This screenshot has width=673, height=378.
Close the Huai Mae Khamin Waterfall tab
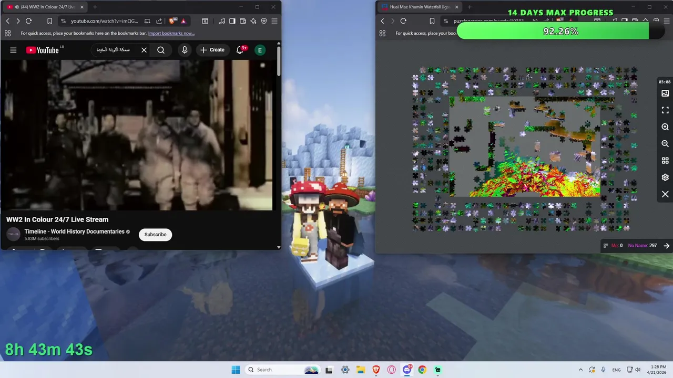tap(456, 7)
